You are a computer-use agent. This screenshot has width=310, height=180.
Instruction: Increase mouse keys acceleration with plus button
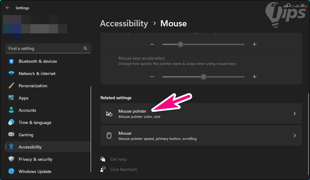click(x=254, y=77)
